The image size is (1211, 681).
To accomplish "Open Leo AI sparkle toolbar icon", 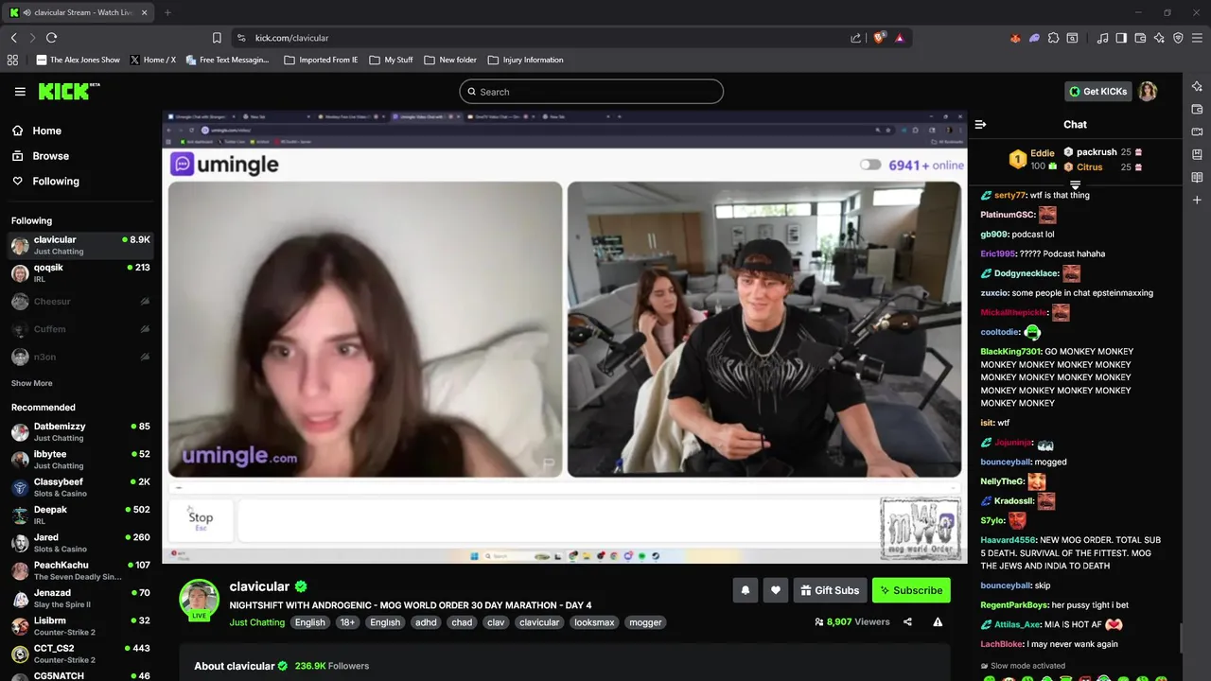I will [x=1159, y=38].
